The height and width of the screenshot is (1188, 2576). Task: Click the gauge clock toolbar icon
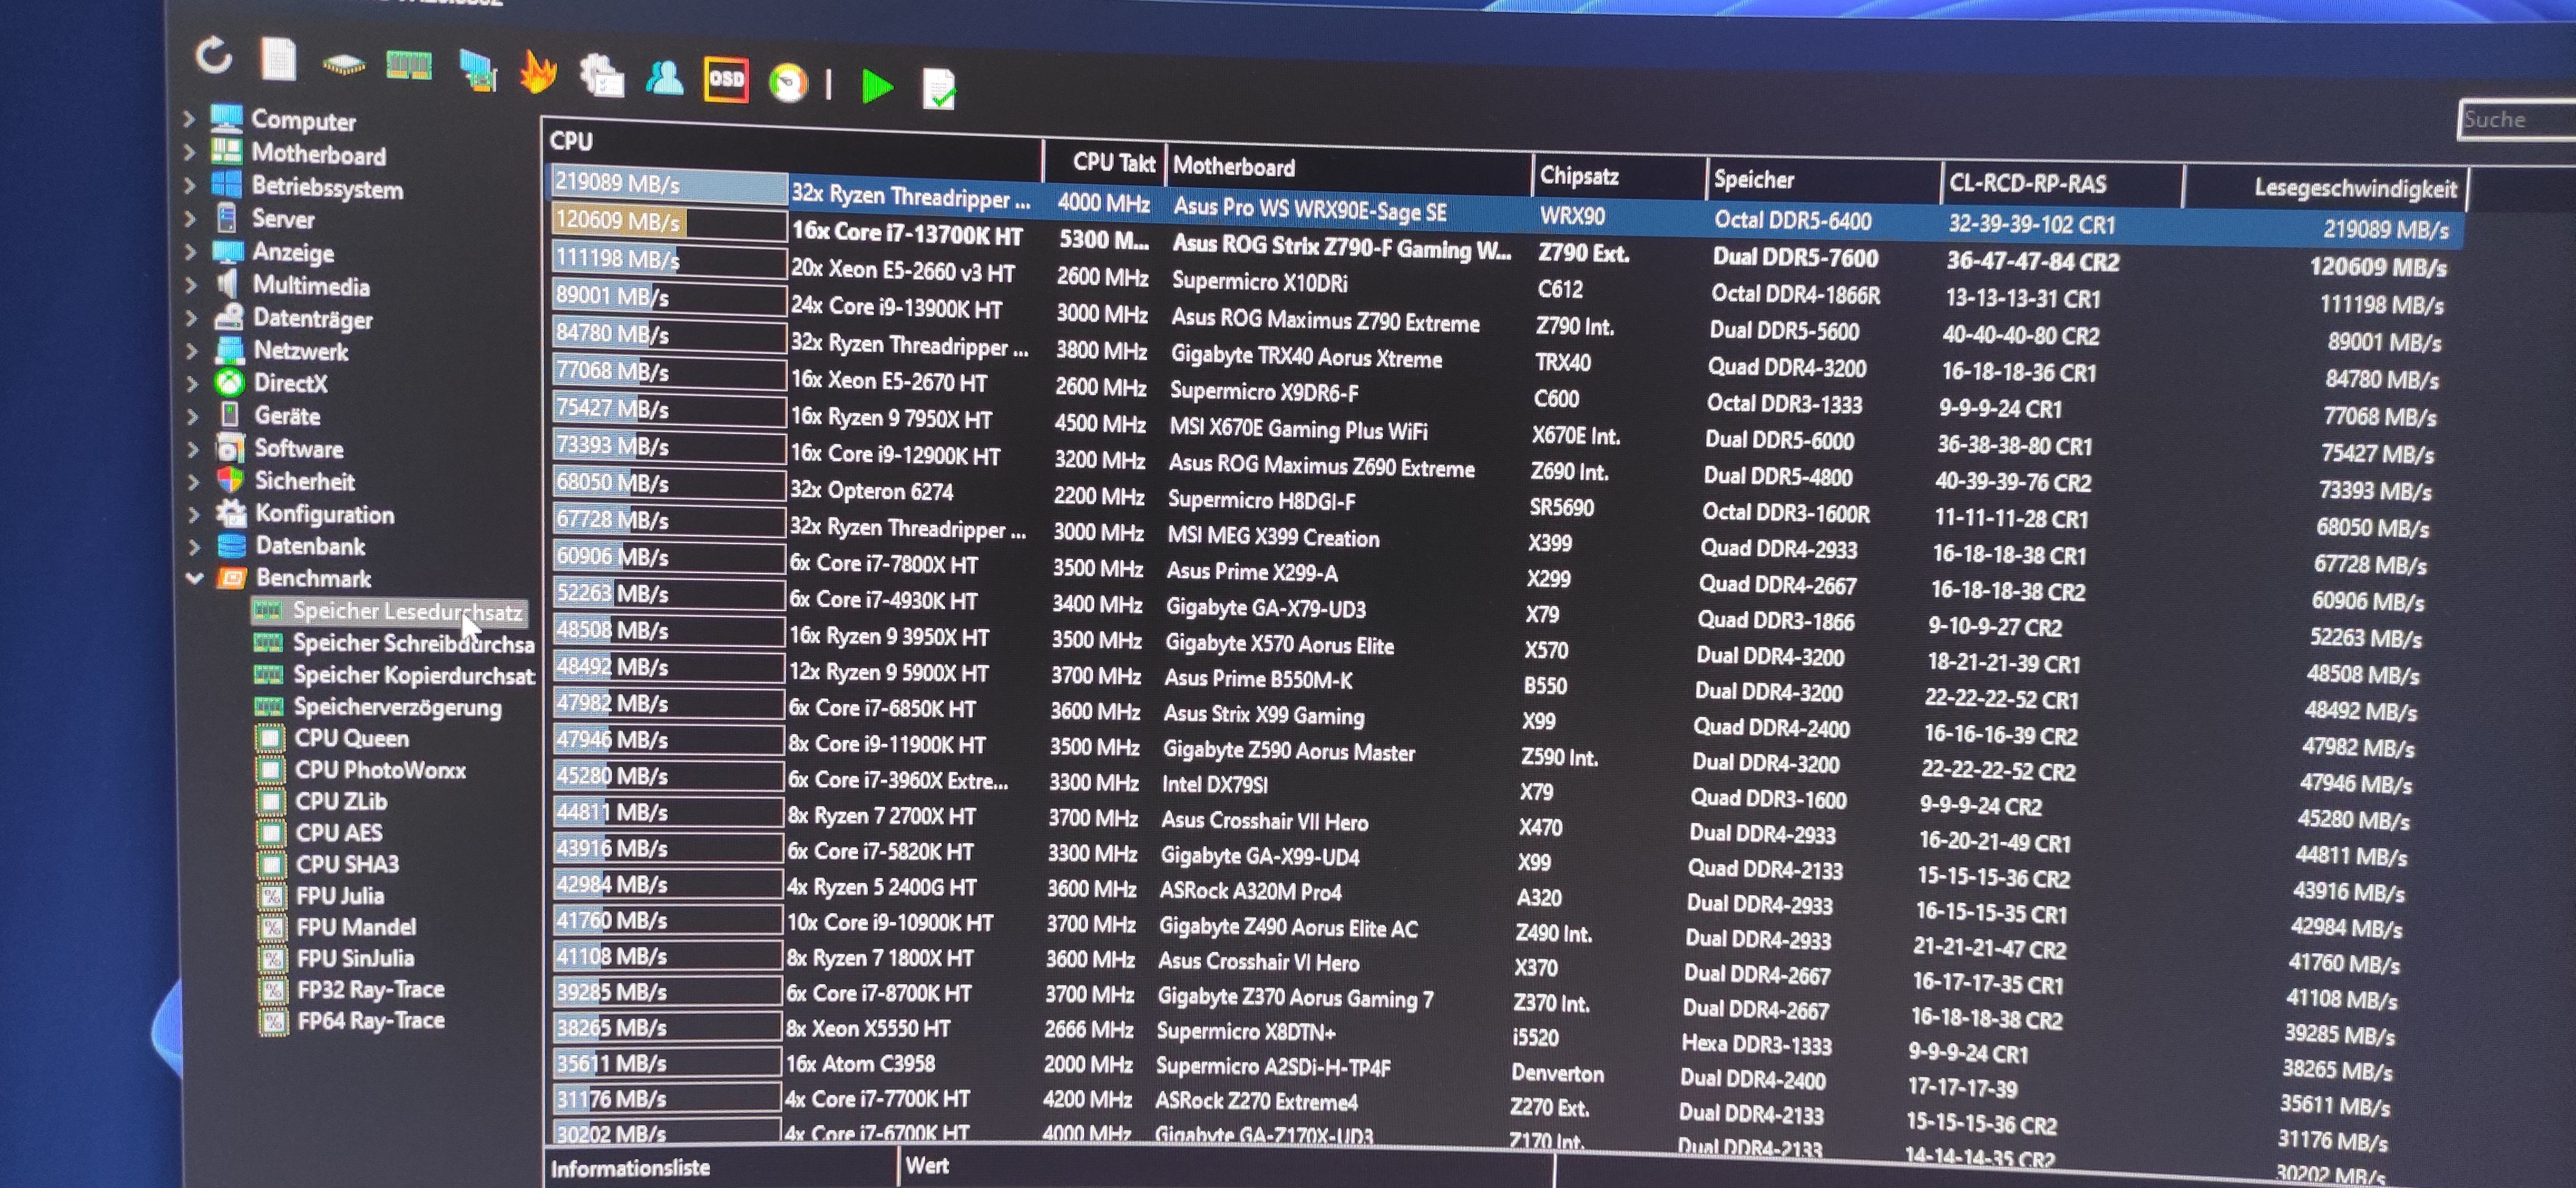pyautogui.click(x=788, y=82)
